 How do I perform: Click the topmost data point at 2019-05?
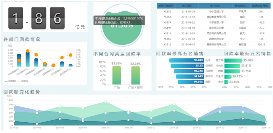point(106,102)
